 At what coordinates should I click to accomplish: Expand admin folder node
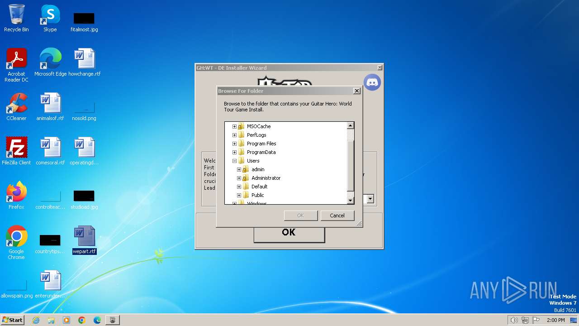pyautogui.click(x=239, y=169)
